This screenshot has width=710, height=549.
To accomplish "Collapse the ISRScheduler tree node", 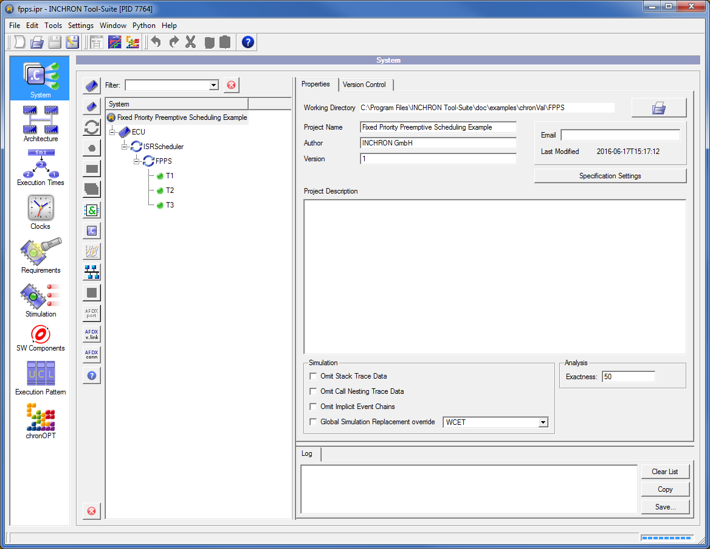I will [124, 147].
